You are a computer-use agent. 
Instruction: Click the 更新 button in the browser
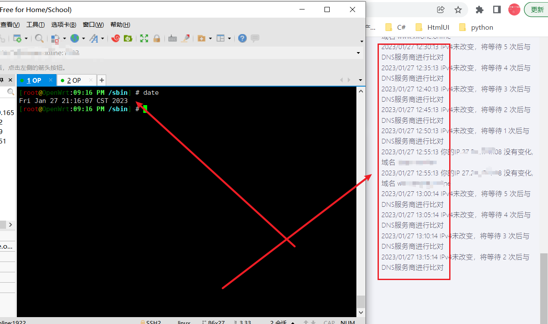537,9
